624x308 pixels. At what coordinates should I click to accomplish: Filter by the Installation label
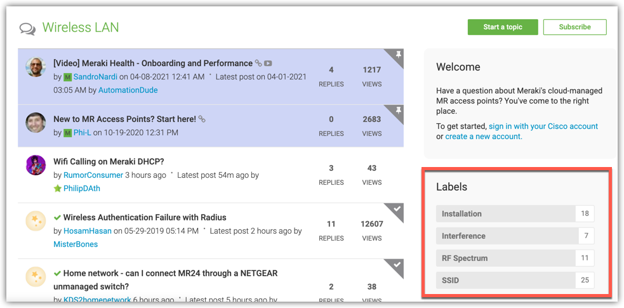tap(506, 213)
